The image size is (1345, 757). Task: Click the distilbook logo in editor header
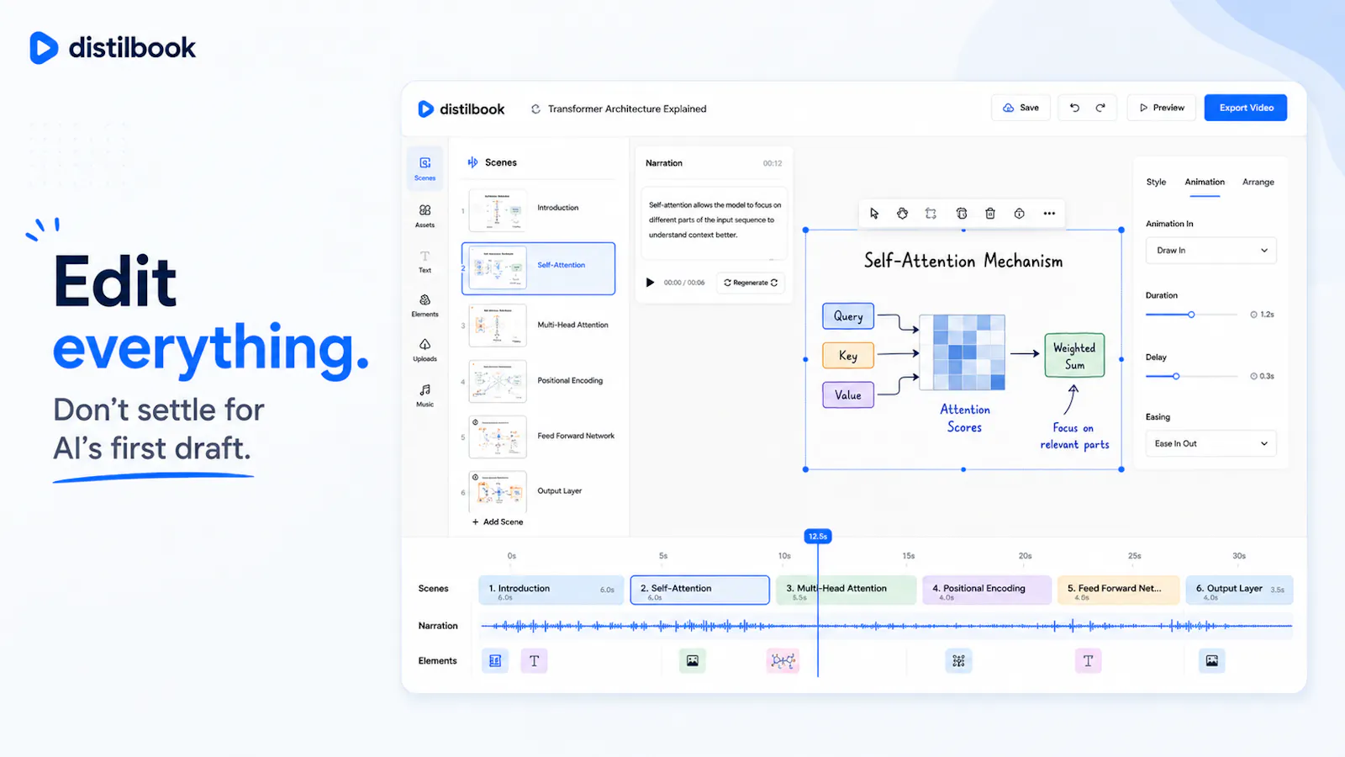[x=462, y=109]
